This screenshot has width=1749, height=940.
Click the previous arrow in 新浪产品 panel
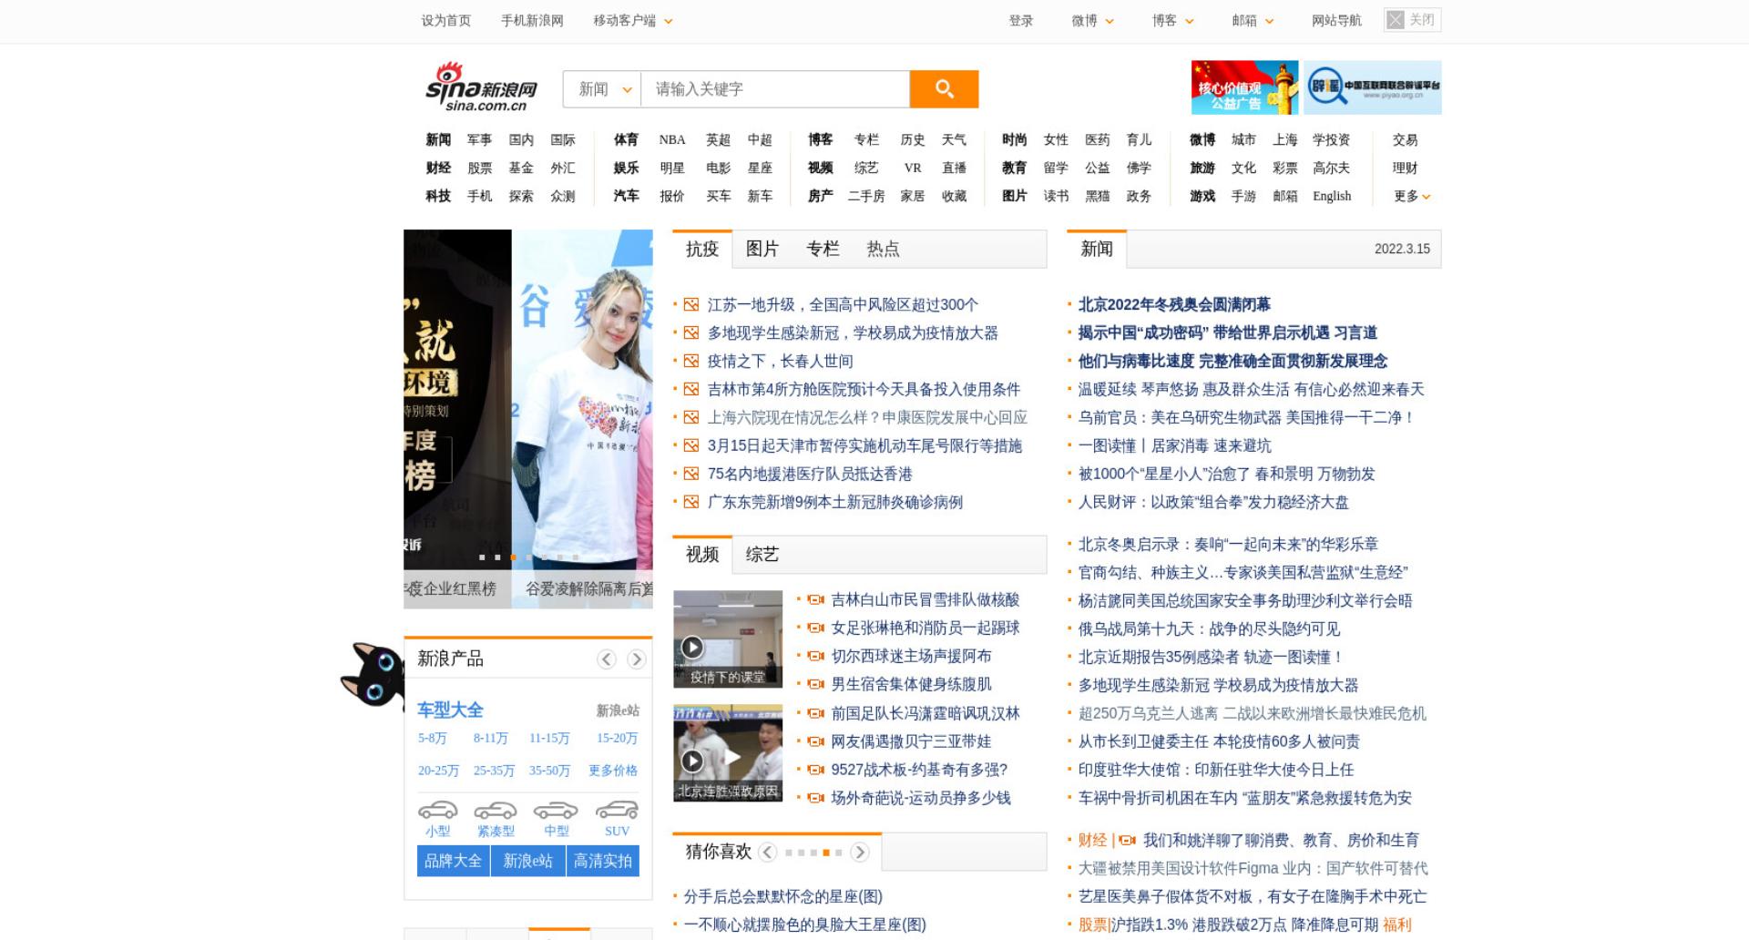click(607, 659)
